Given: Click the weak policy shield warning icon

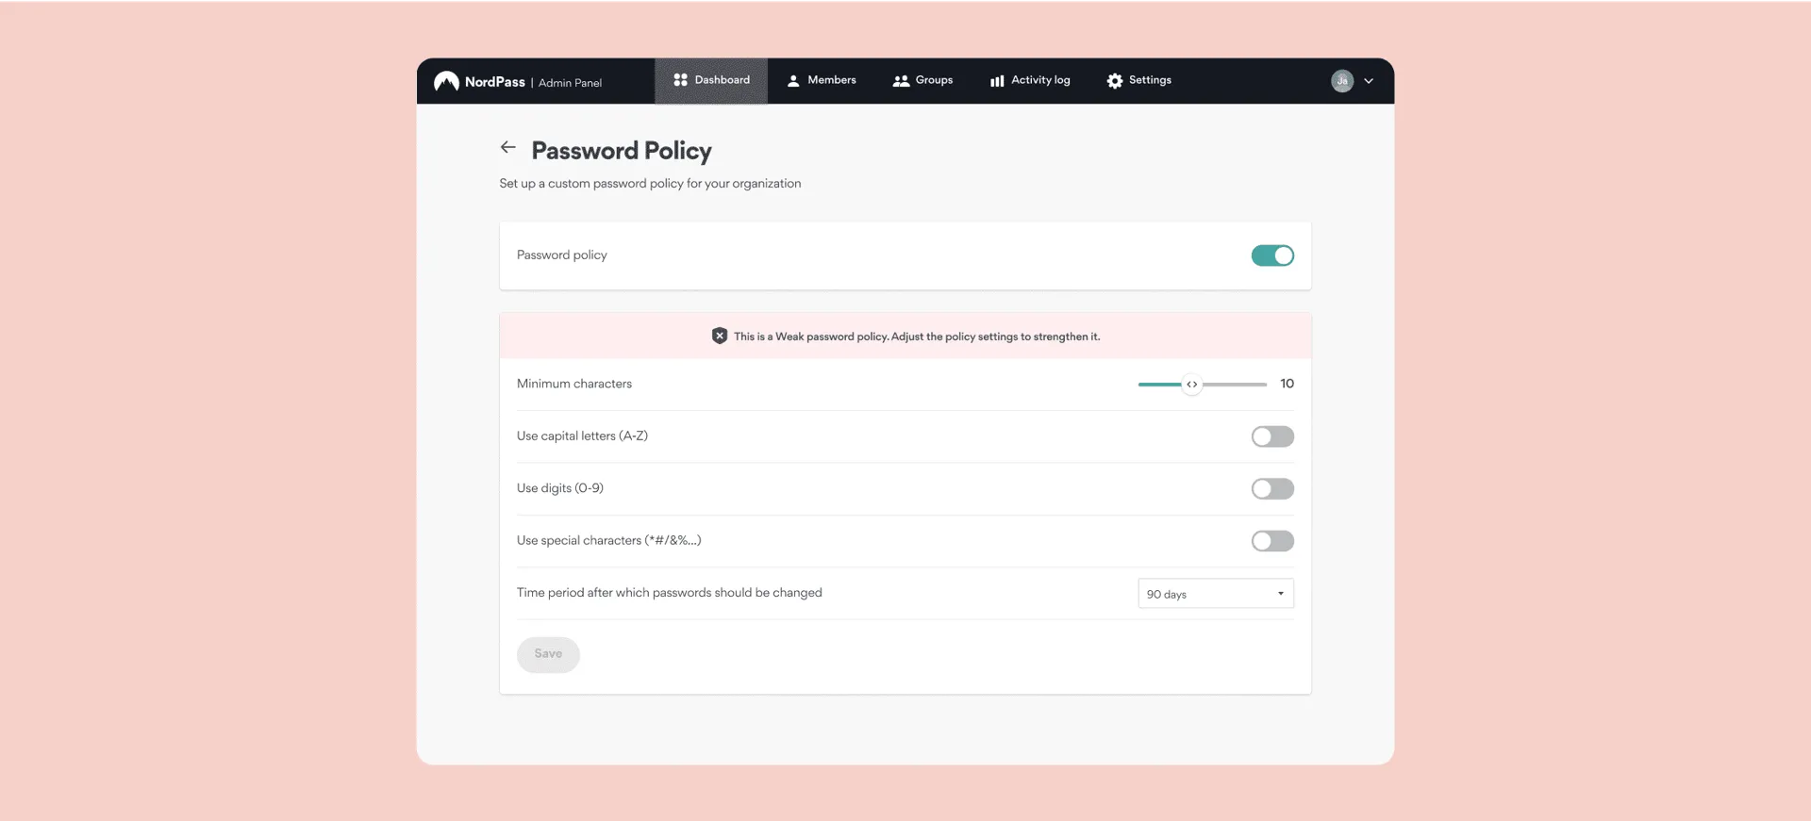Looking at the screenshot, I should (720, 336).
